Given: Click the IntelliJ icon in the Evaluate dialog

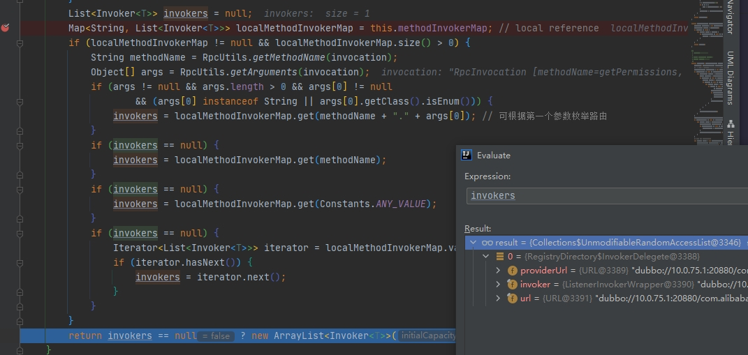Looking at the screenshot, I should click(x=467, y=155).
